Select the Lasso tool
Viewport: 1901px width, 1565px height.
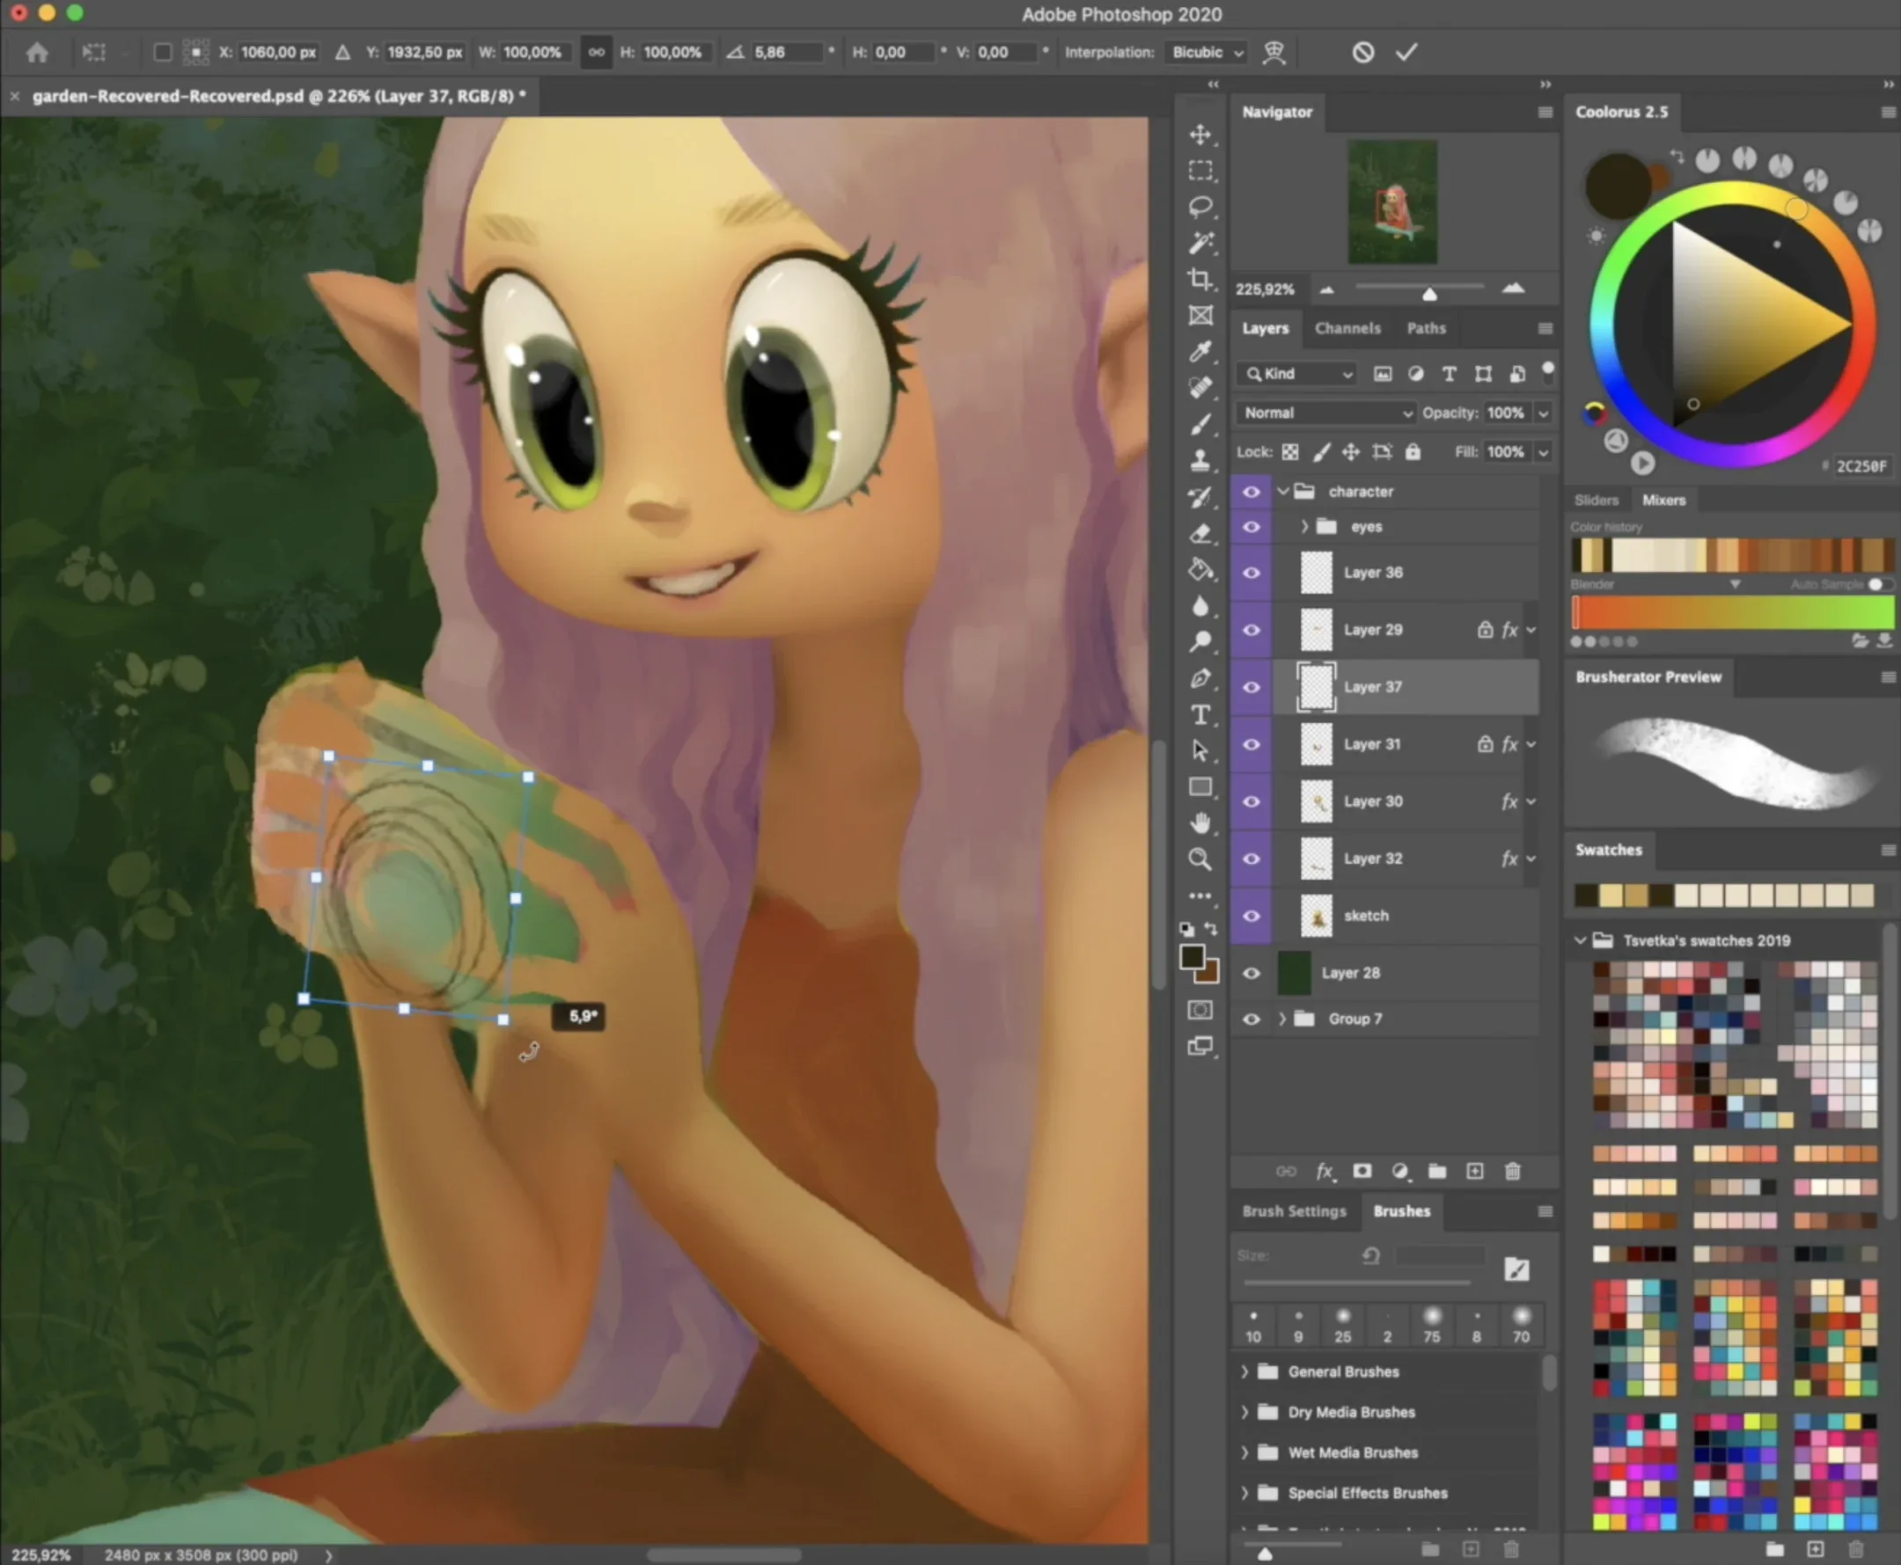1200,207
